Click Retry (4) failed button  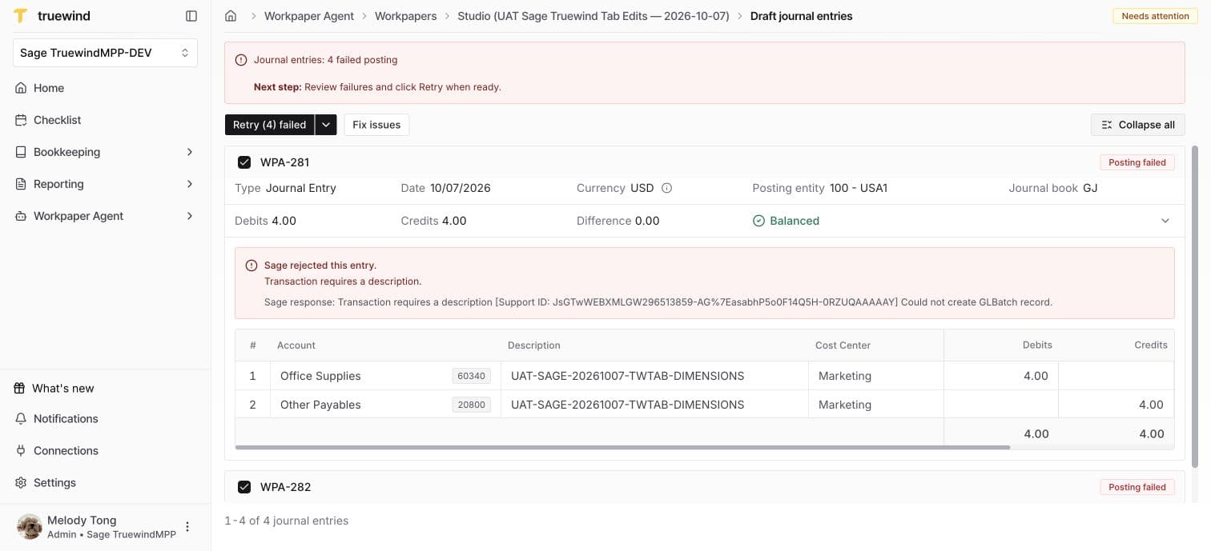tap(270, 125)
